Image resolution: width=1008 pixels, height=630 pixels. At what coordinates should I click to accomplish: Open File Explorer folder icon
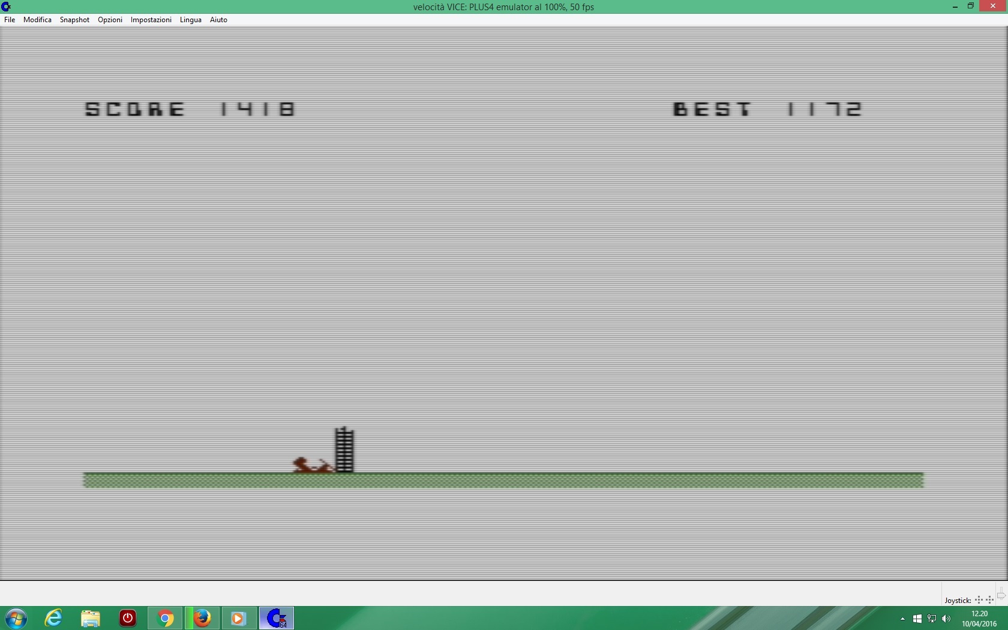pyautogui.click(x=91, y=618)
